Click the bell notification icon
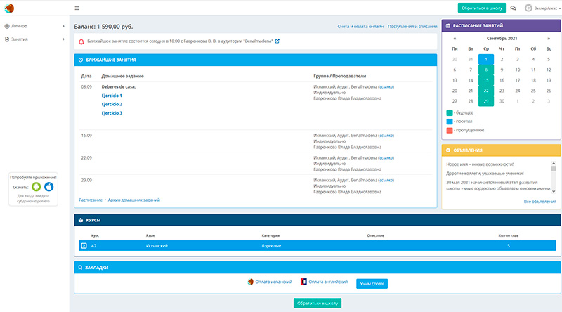Image resolution: width=562 pixels, height=312 pixels. point(82,41)
